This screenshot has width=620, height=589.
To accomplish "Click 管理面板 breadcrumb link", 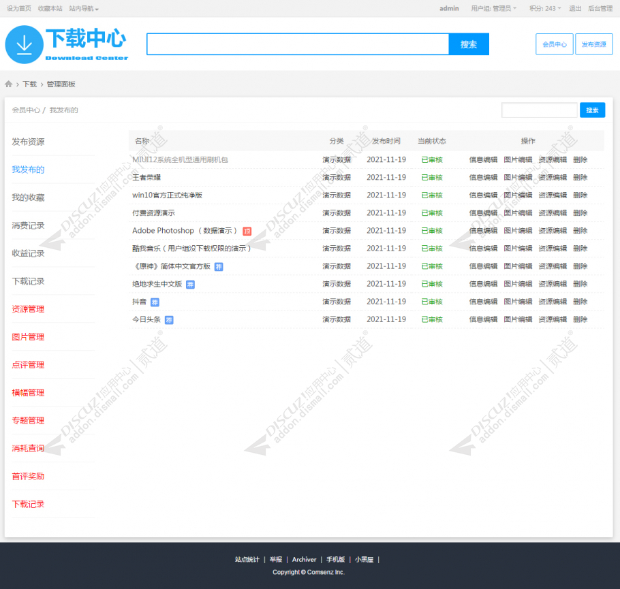I will [x=61, y=84].
